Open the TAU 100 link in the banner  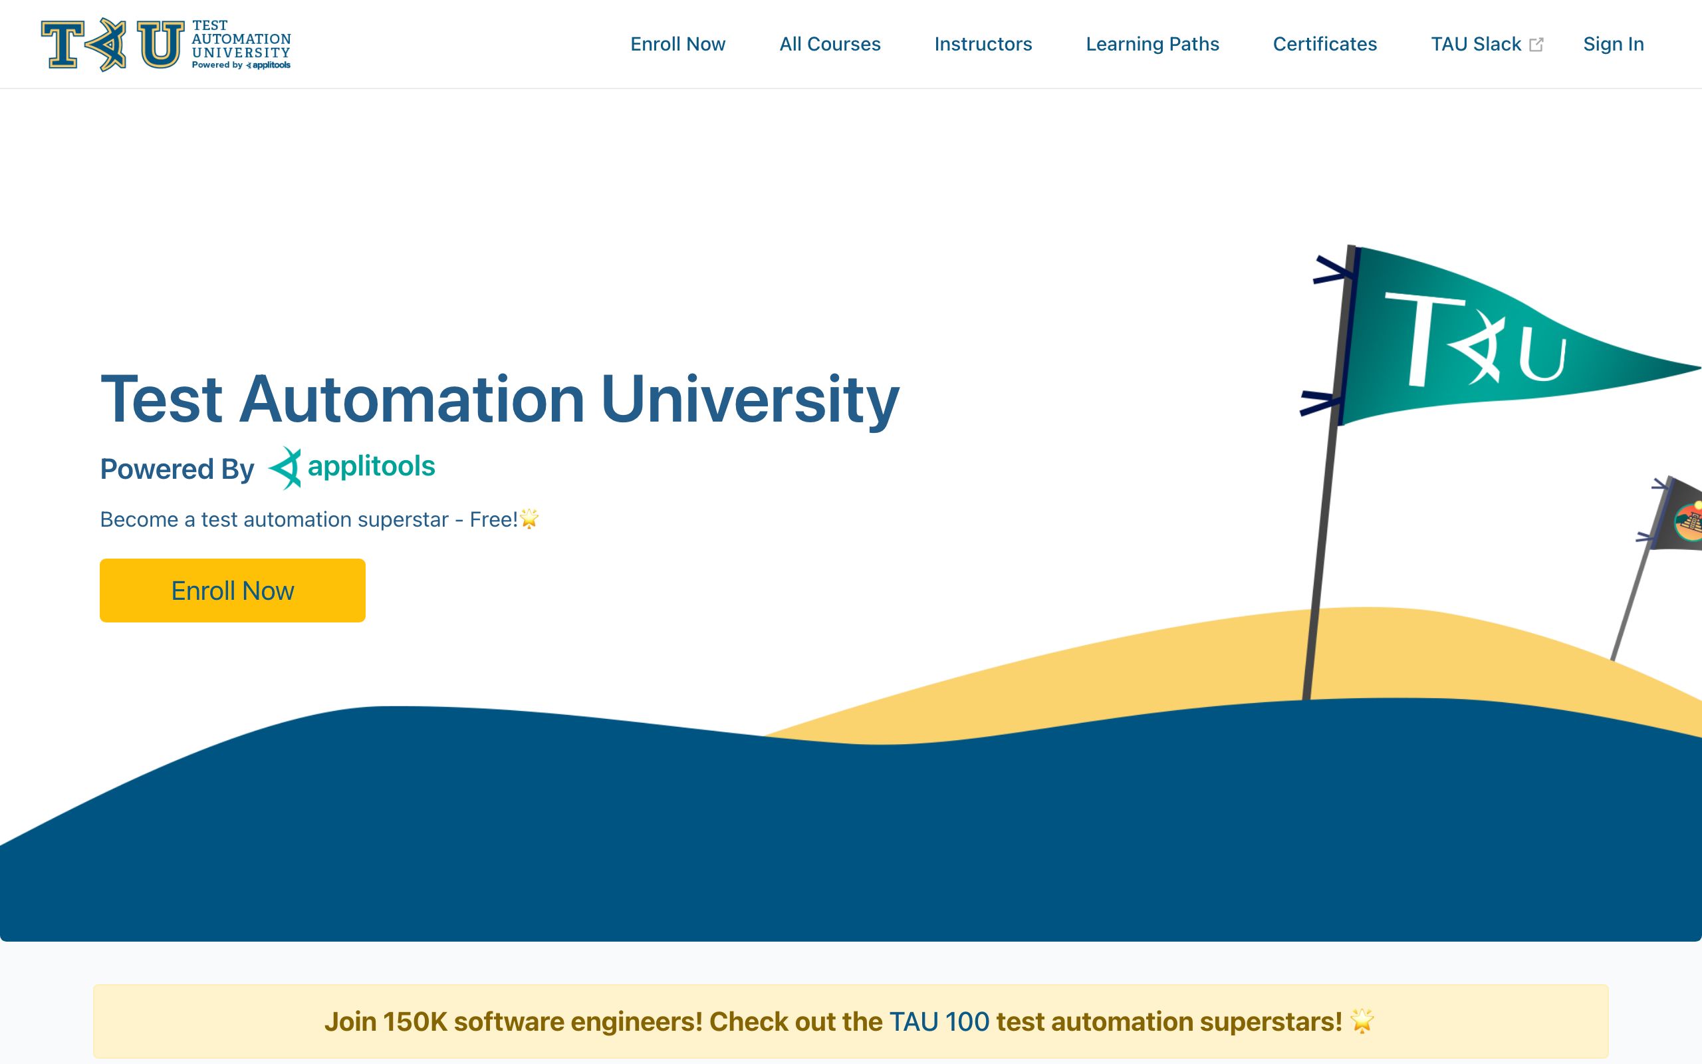939,1022
